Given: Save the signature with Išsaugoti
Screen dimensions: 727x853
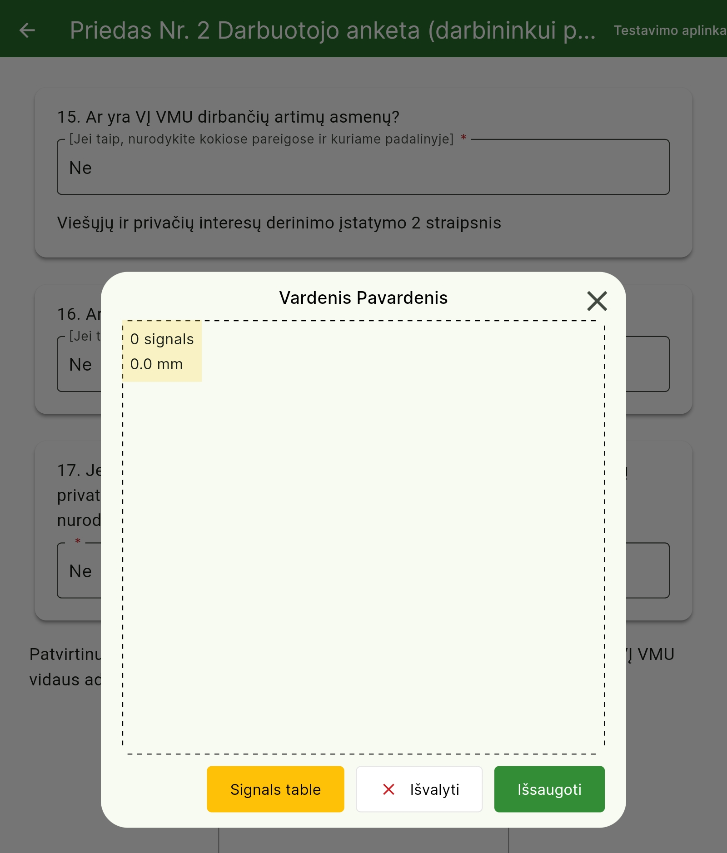Looking at the screenshot, I should pyautogui.click(x=549, y=789).
